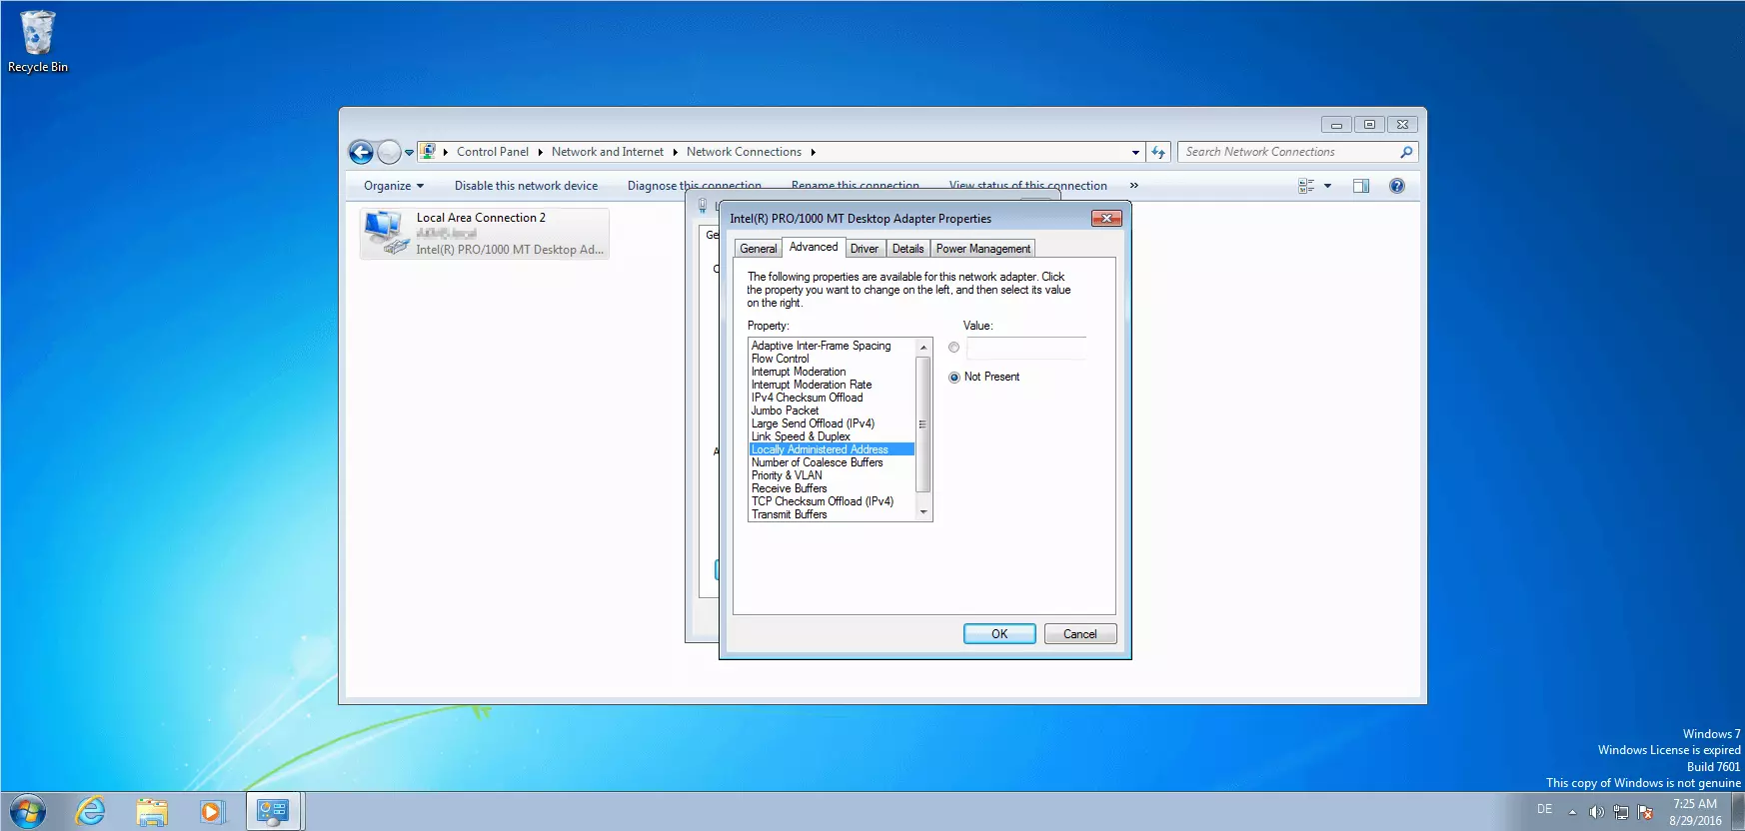Click the property list scrollbar thumb

(x=923, y=424)
